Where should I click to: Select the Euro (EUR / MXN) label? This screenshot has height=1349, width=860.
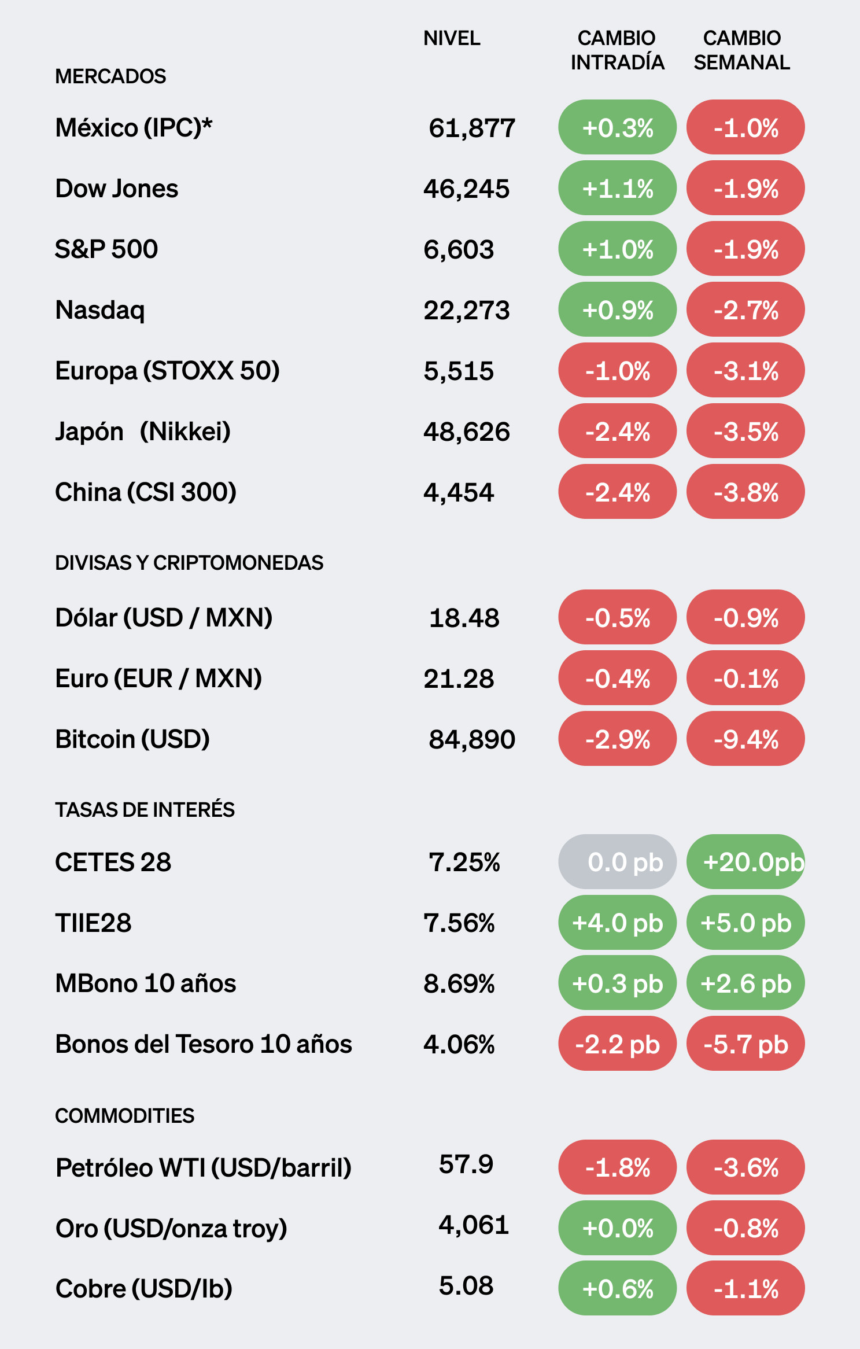pyautogui.click(x=158, y=679)
